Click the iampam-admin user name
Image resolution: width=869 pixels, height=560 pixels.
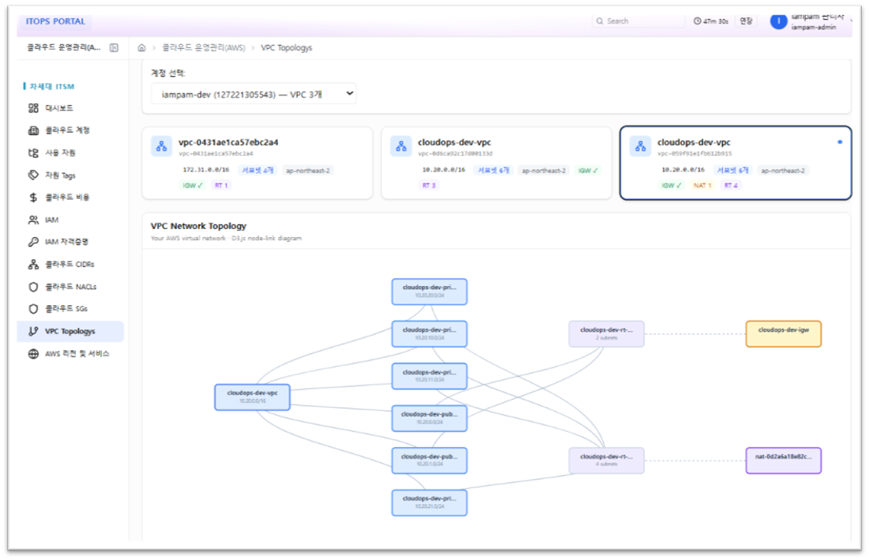pos(813,27)
